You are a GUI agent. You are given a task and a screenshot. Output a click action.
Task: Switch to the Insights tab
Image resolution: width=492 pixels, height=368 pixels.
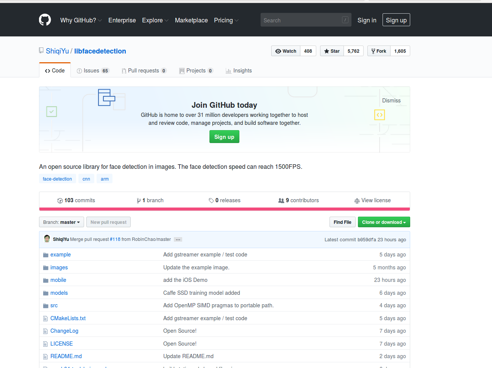pos(239,71)
